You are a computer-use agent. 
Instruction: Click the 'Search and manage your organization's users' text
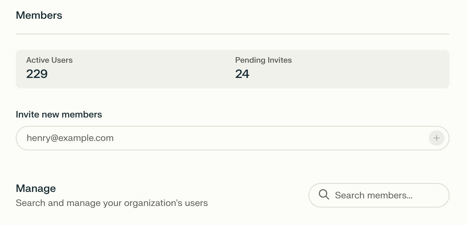coord(112,203)
